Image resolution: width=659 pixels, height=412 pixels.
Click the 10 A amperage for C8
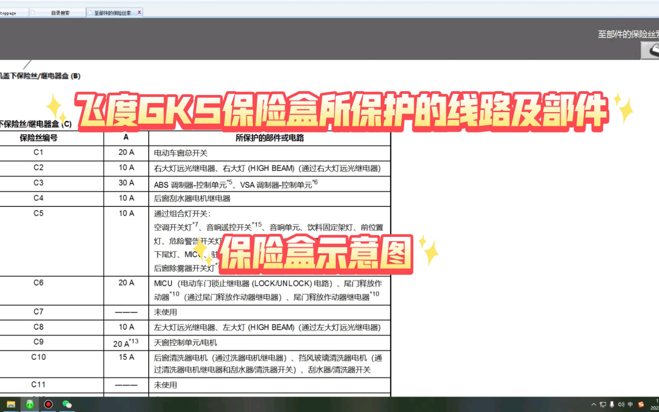coord(126,327)
